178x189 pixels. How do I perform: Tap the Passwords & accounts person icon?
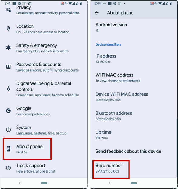click(8, 67)
